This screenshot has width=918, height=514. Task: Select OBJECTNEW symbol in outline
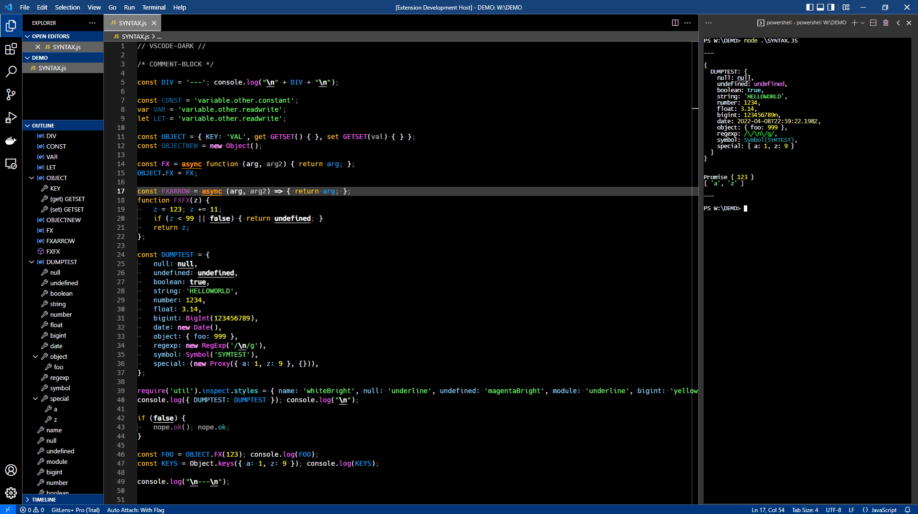[63, 220]
